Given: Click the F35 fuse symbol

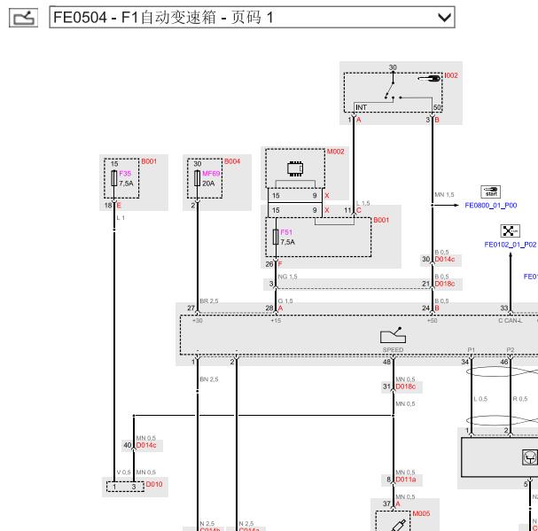Looking at the screenshot, I should pyautogui.click(x=114, y=178).
